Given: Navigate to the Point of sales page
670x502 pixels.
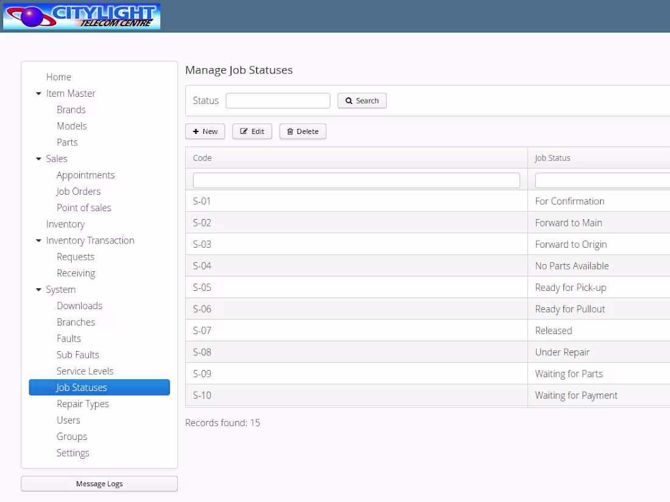Looking at the screenshot, I should [x=84, y=207].
